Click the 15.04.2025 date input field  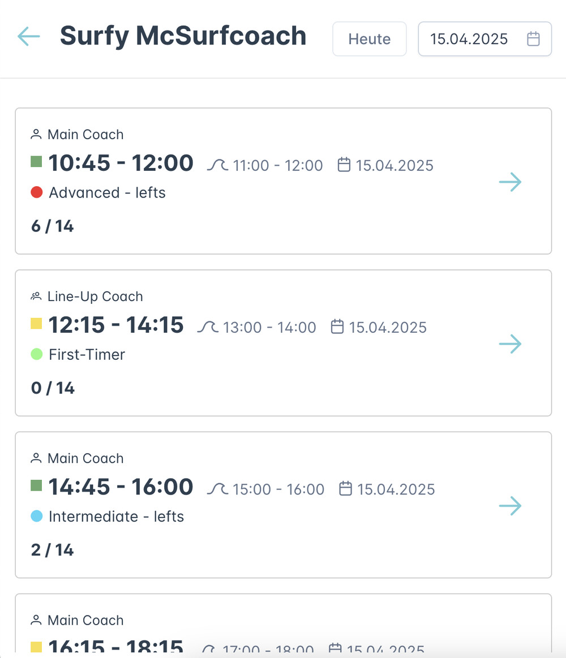(x=469, y=39)
